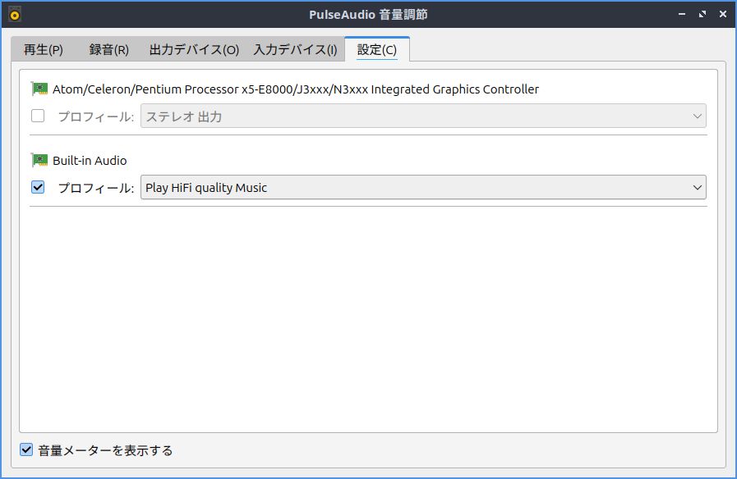Click the 設定(C) tab
The width and height of the screenshot is (737, 479).
tap(376, 49)
